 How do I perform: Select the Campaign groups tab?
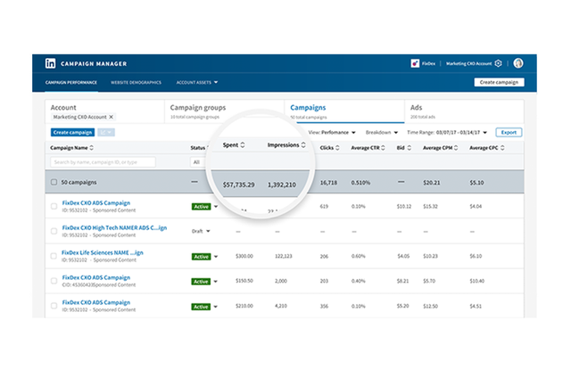click(224, 111)
